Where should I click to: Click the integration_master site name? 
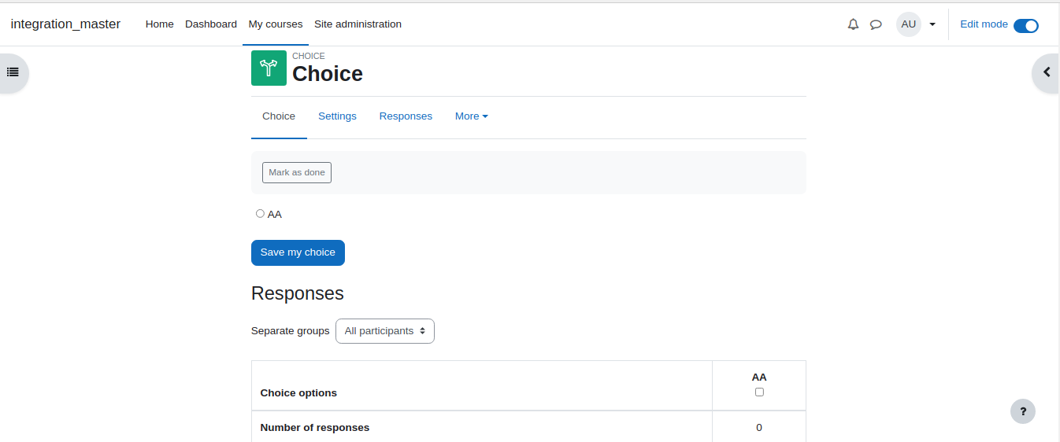pyautogui.click(x=65, y=24)
